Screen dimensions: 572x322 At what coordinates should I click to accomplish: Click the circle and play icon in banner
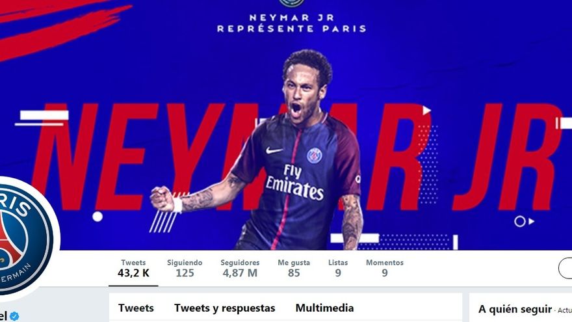524,221
